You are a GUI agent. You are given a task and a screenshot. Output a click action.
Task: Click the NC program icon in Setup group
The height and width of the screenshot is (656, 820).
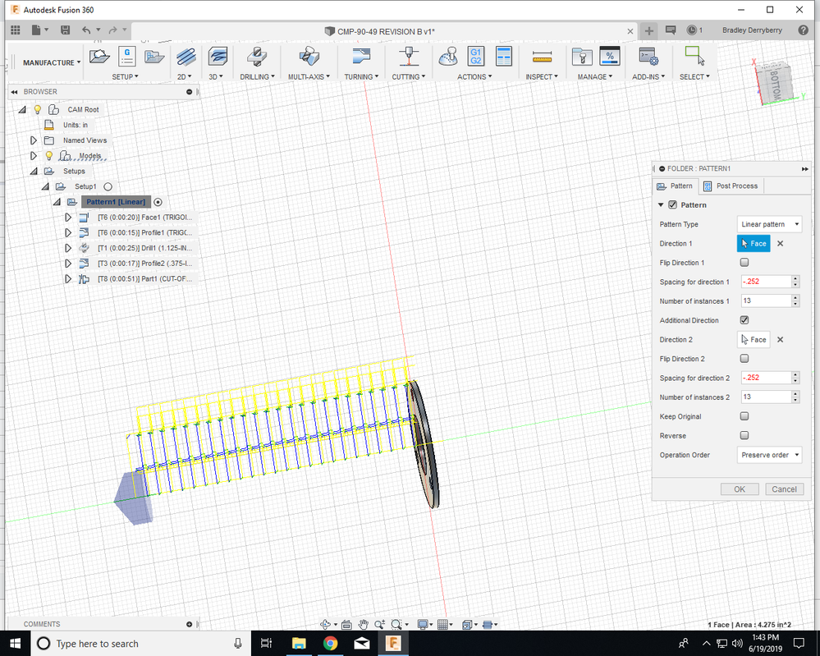pos(127,56)
